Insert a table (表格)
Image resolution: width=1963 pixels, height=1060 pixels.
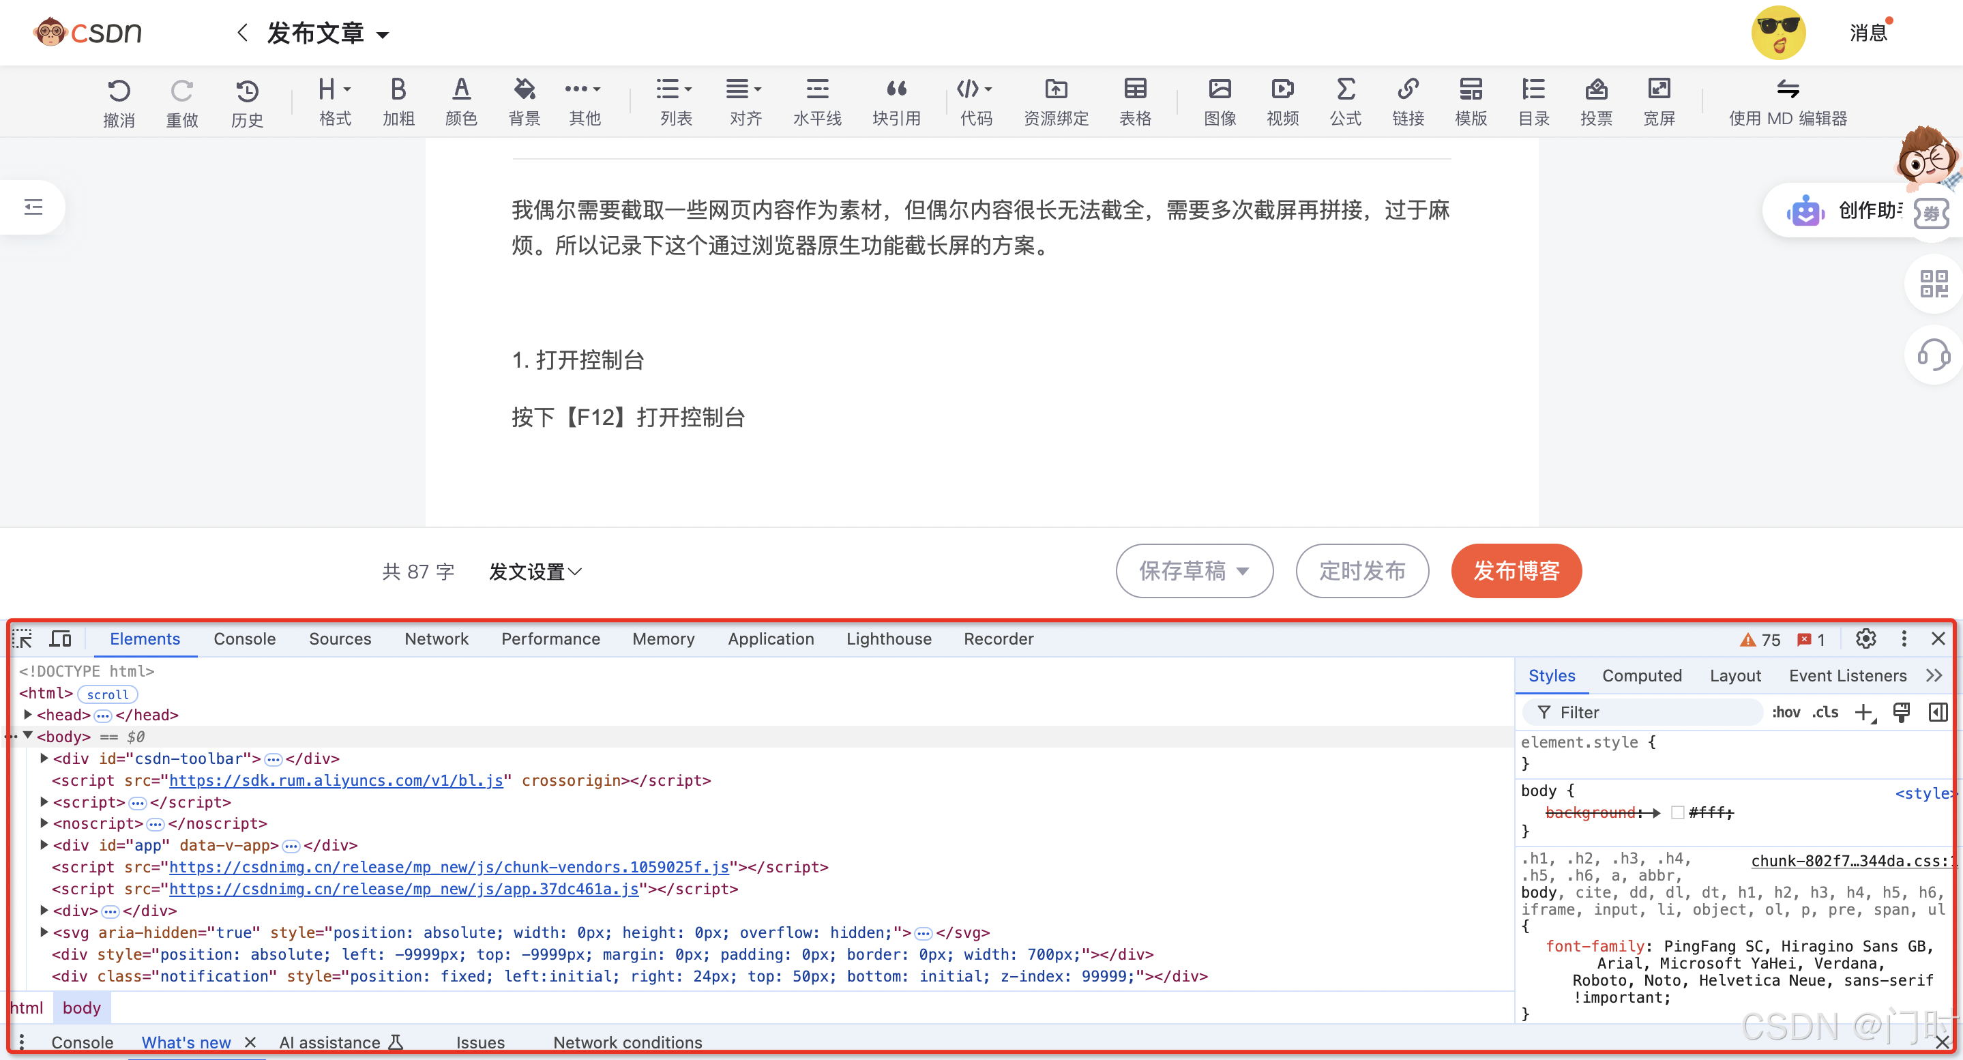1135,102
